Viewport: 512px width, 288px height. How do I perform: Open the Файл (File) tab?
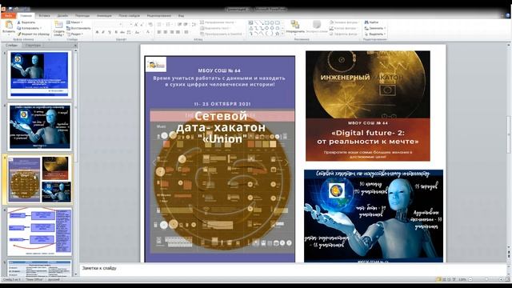pos(9,15)
